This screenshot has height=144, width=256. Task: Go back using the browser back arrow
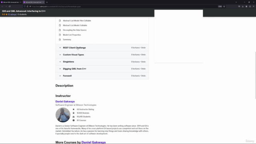click(2, 6)
